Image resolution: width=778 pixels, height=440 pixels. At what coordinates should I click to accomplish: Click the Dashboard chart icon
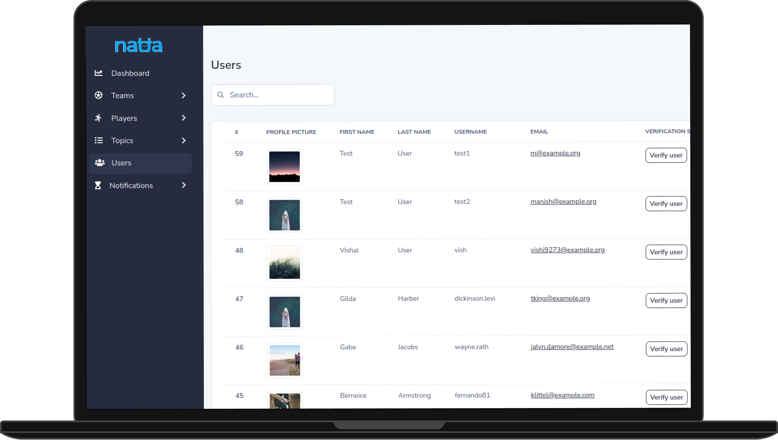(x=98, y=73)
